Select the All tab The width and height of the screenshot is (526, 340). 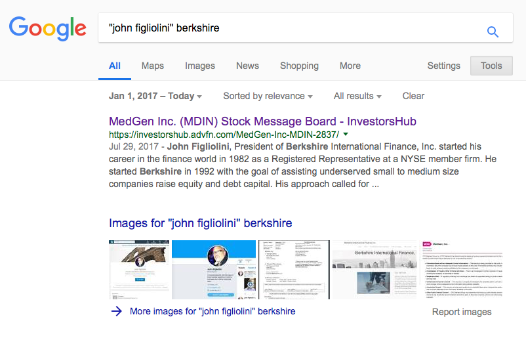(115, 66)
